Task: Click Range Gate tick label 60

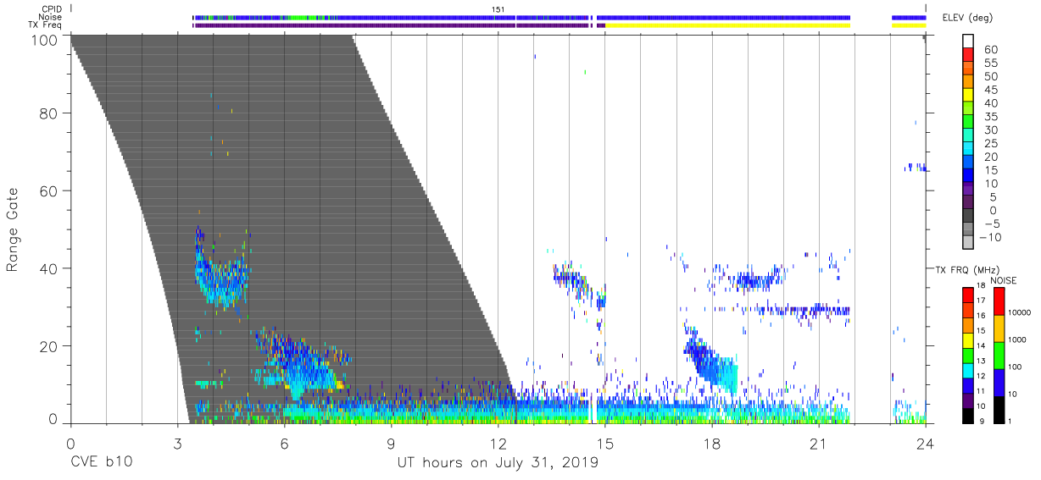Action: point(50,191)
